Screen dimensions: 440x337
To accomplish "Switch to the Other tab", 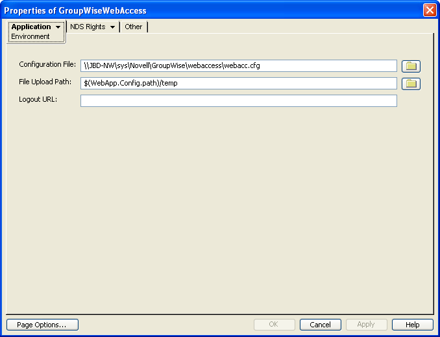I will point(133,27).
